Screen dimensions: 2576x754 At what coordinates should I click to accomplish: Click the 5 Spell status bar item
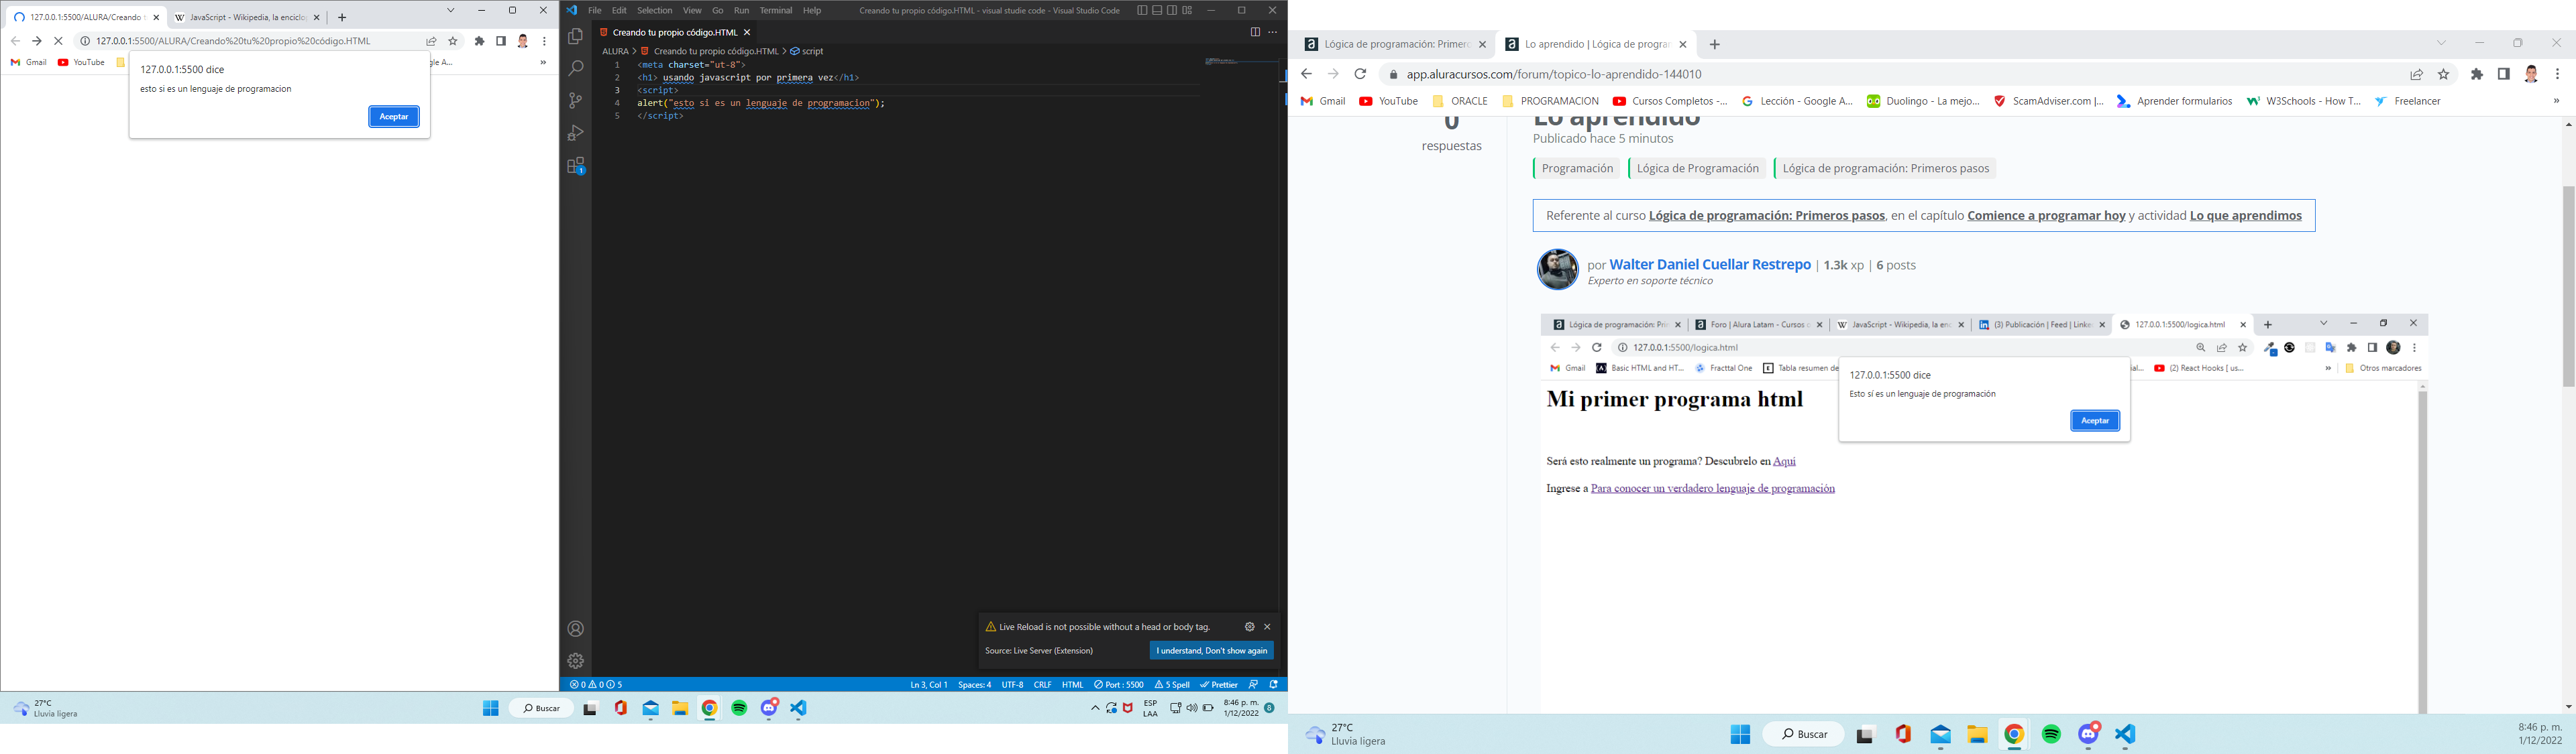click(1172, 684)
